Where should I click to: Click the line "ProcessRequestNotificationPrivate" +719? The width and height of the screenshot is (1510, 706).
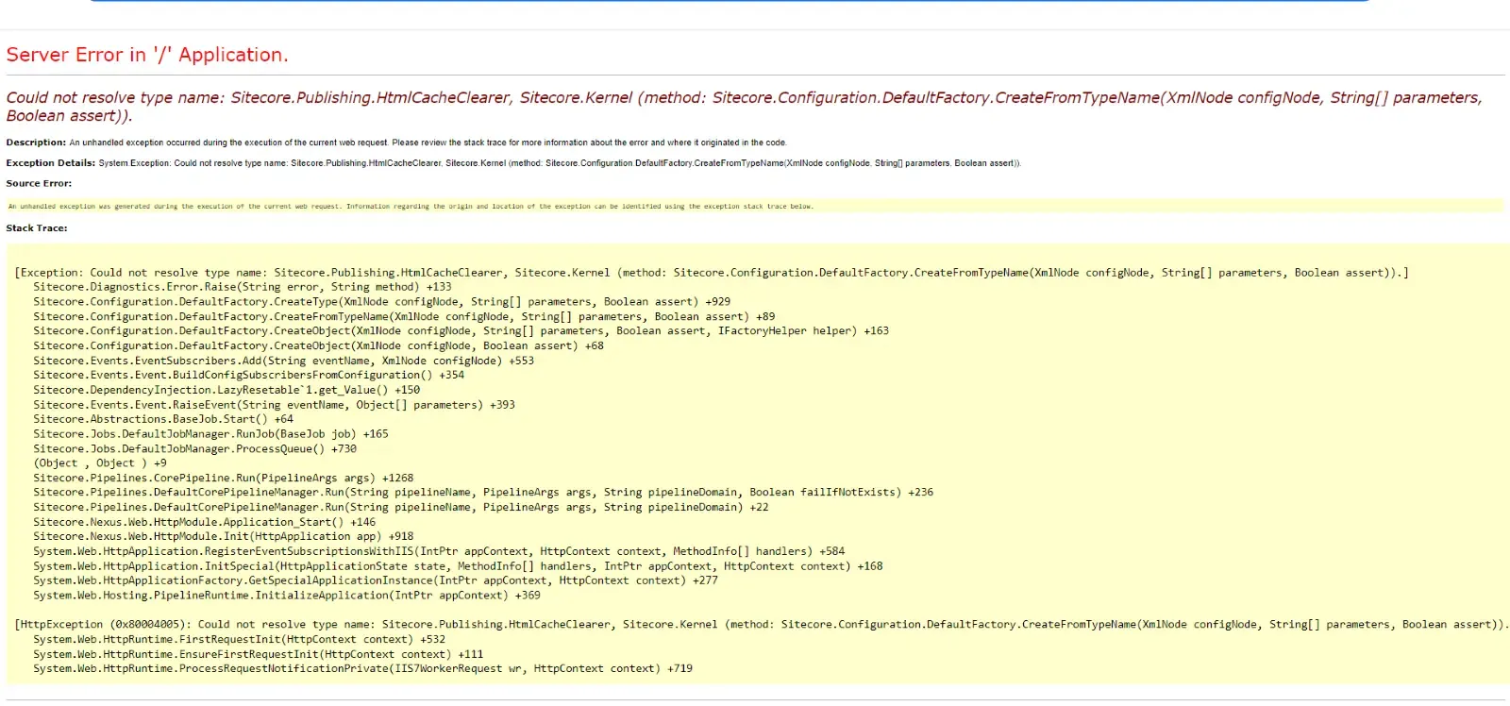click(362, 669)
